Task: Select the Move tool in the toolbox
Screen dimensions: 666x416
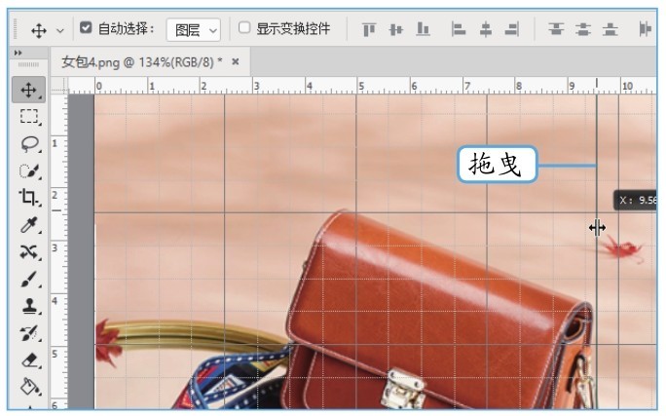Action: coord(28,91)
